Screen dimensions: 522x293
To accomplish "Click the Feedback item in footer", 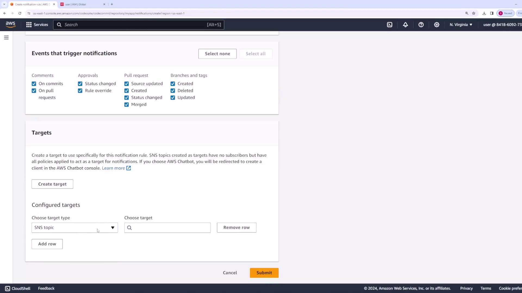I will click(46, 288).
